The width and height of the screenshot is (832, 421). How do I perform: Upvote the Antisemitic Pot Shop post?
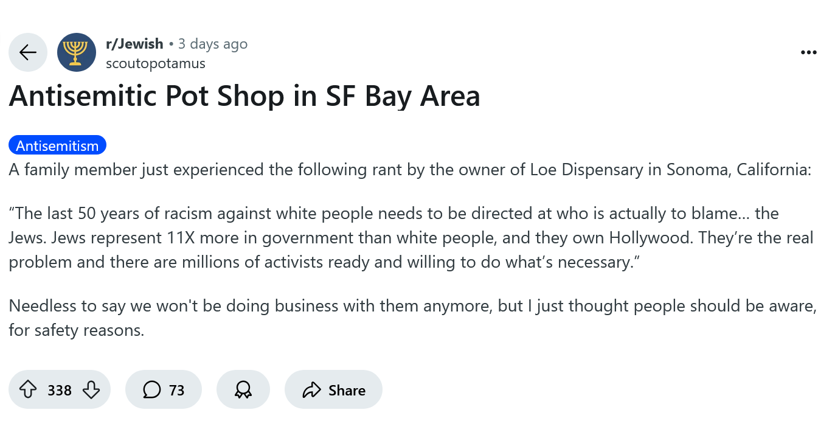click(27, 389)
